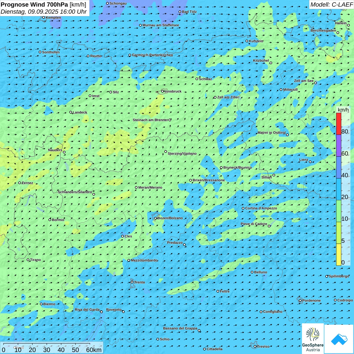This screenshot has width=354, height=354.
Task: Click the 'Berchtesgaden' label
Action: (323, 30)
